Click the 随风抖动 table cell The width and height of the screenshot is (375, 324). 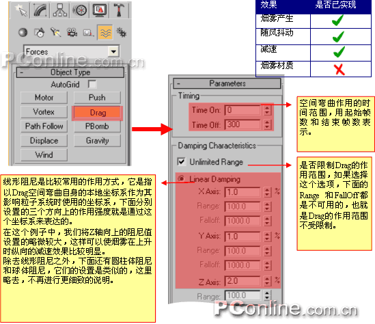pos(283,36)
